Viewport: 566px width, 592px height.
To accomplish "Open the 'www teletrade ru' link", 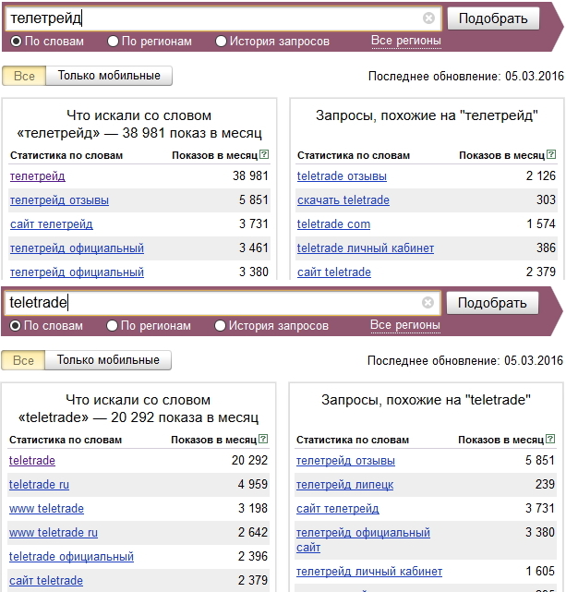I will 54,533.
